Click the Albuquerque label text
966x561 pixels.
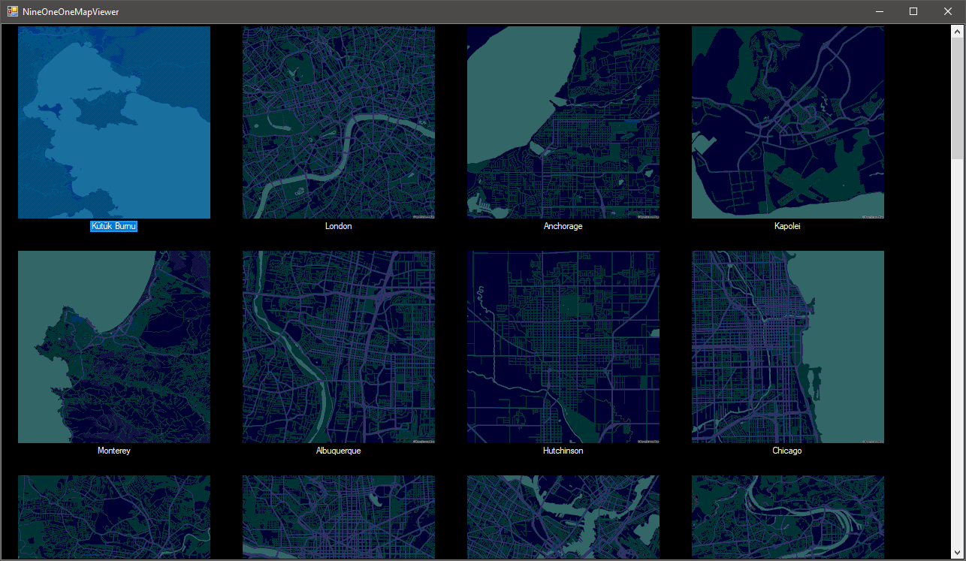point(339,451)
